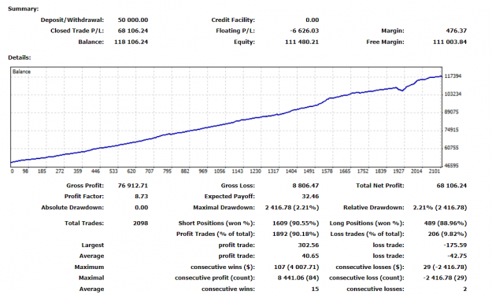Select the Gross Loss value 8 806.47
Viewport: 492px width, 295px height.
tap(305, 186)
